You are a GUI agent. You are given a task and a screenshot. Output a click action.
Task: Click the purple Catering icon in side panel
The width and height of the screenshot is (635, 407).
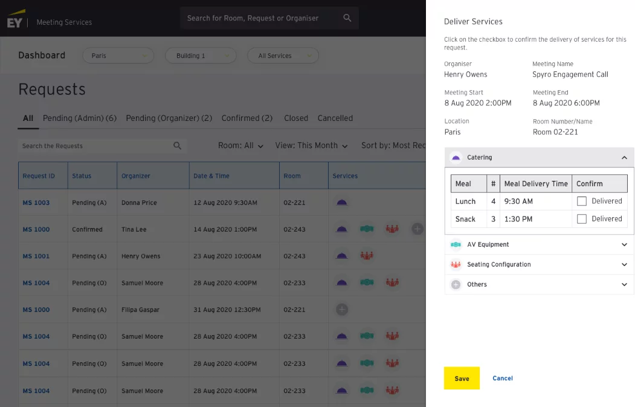point(456,157)
